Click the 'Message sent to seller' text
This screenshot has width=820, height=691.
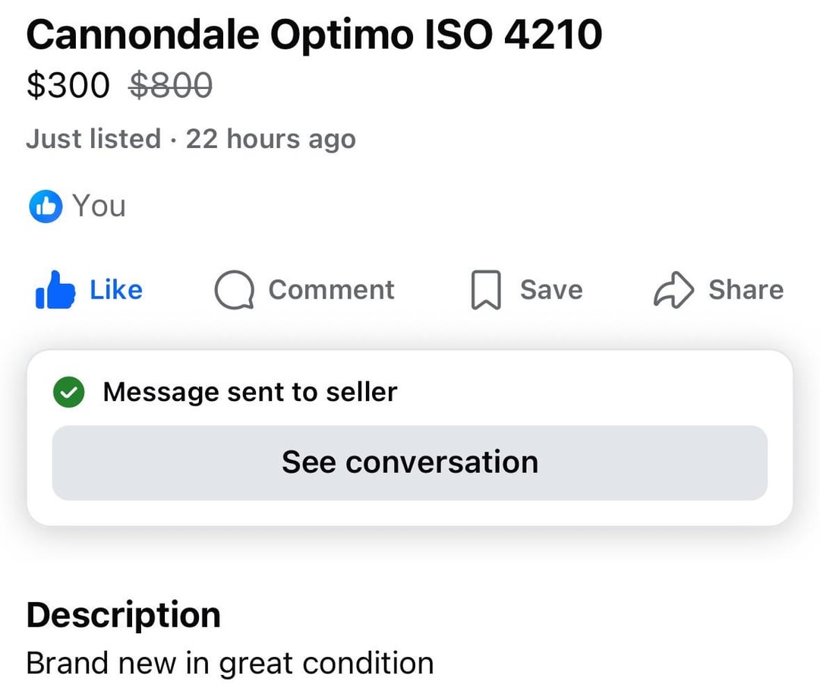tap(250, 393)
